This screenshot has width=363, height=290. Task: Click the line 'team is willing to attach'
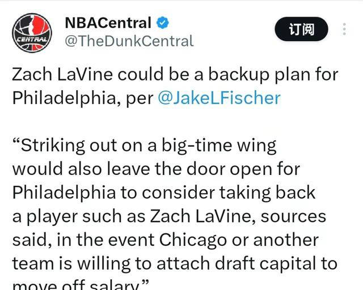[175, 264]
